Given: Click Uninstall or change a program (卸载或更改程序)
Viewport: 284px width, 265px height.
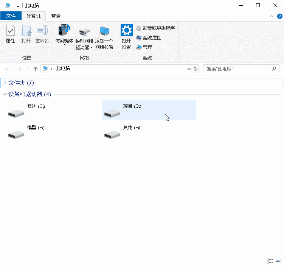Looking at the screenshot, I should tap(155, 28).
